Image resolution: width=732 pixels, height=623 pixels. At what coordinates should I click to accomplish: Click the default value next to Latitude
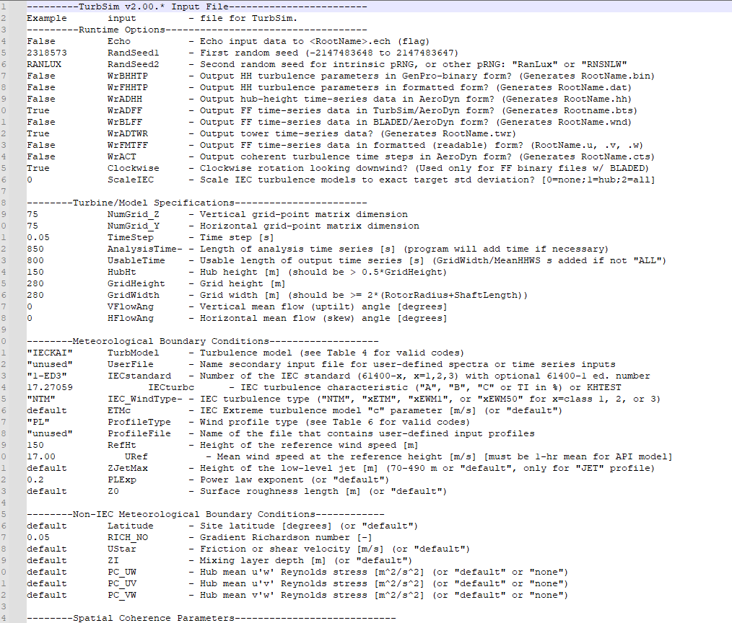(45, 525)
